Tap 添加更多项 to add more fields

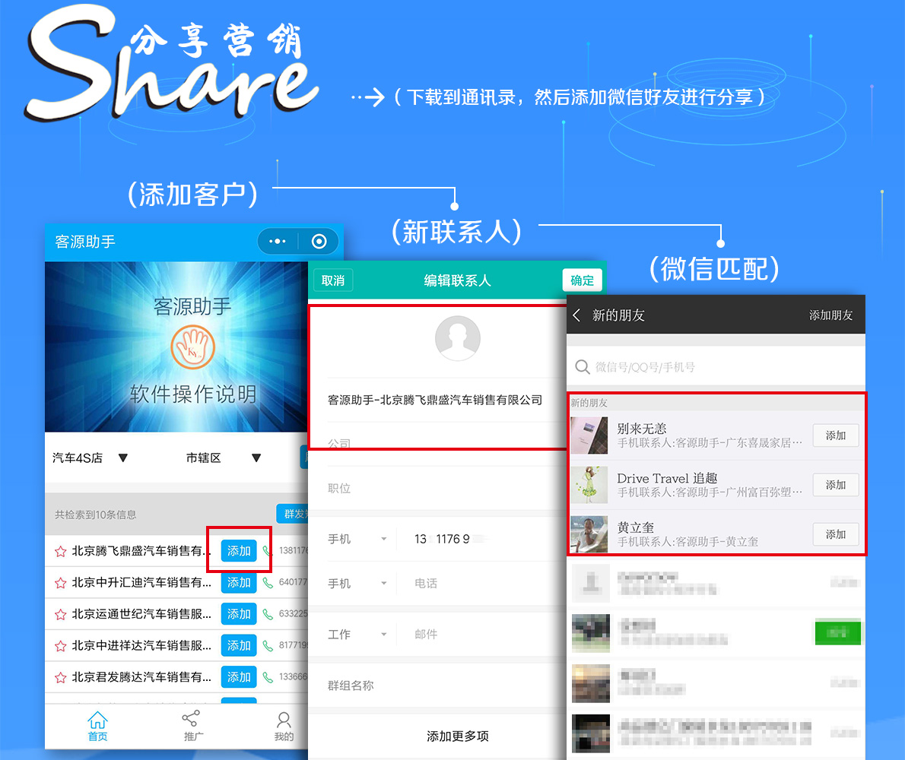pyautogui.click(x=458, y=736)
